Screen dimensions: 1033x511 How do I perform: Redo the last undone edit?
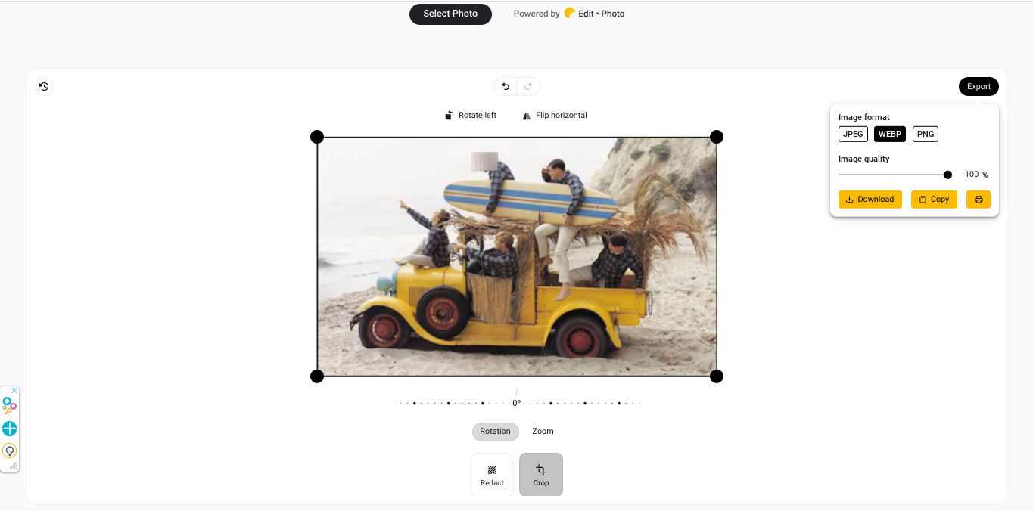pyautogui.click(x=528, y=87)
